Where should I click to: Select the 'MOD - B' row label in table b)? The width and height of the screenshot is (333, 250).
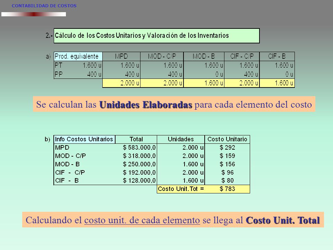pyautogui.click(x=67, y=164)
